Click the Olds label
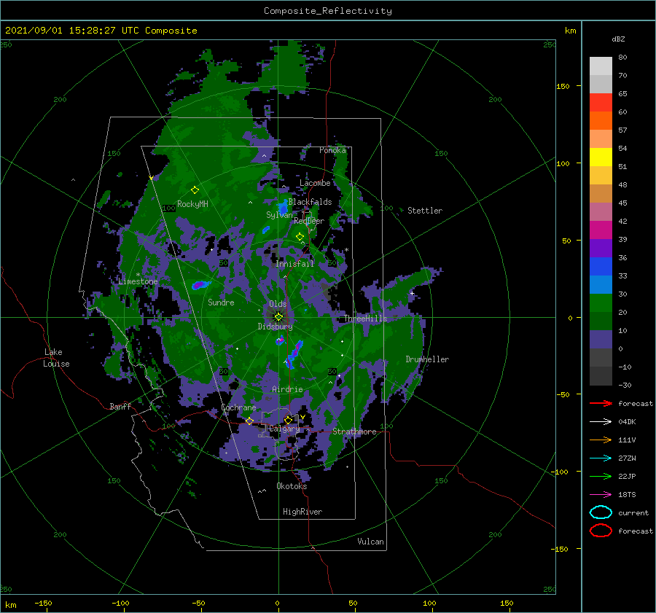The image size is (656, 613). pos(278,304)
